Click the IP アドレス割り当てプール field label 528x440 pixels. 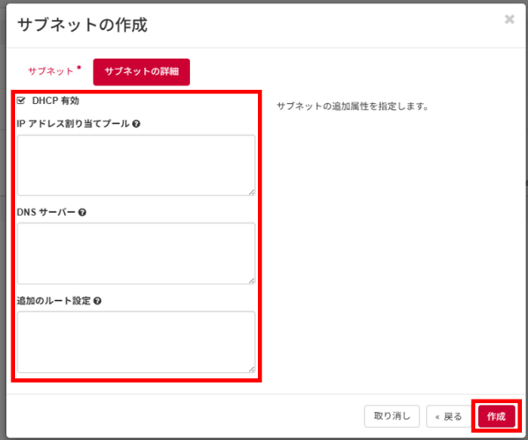73,124
